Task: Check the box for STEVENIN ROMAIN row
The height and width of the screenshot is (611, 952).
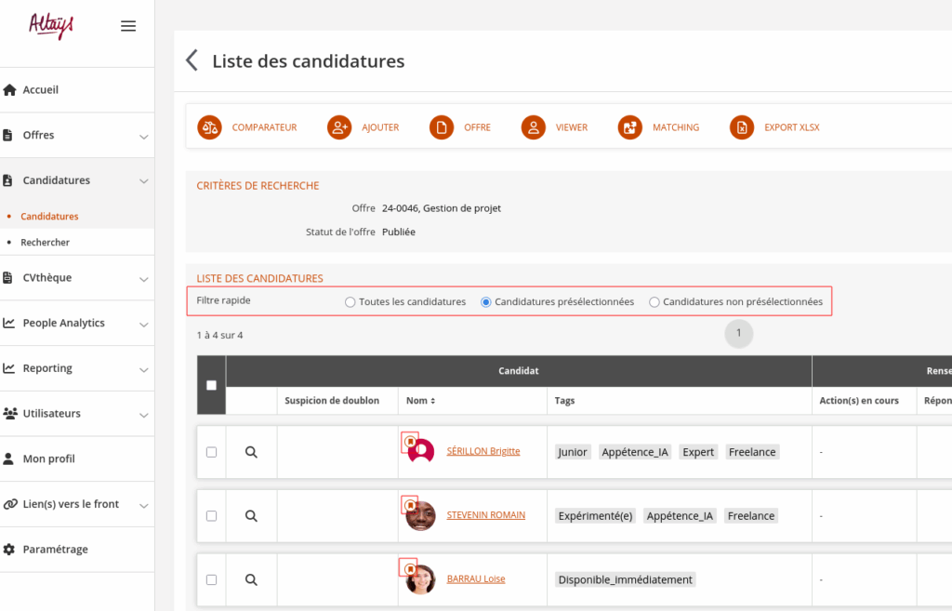Action: (x=211, y=515)
